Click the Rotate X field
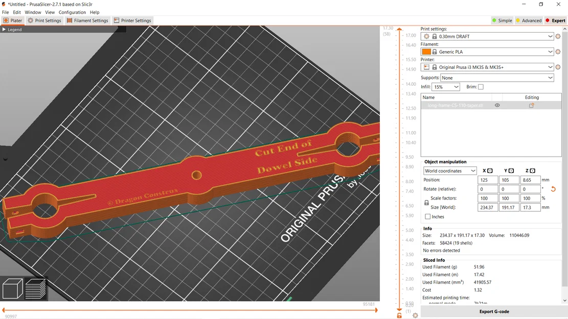Viewport: 568px width, 319px height. (x=488, y=189)
